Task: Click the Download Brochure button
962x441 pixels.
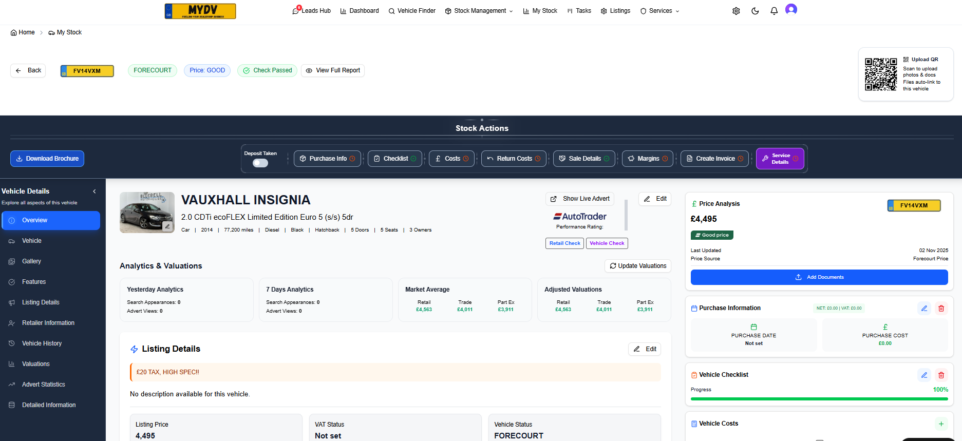Action: click(47, 159)
